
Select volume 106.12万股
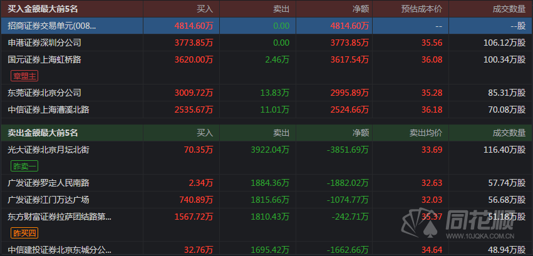click(505, 43)
